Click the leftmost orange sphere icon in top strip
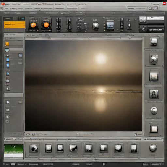Screen dimensions: 167x167 click(x=33, y=25)
